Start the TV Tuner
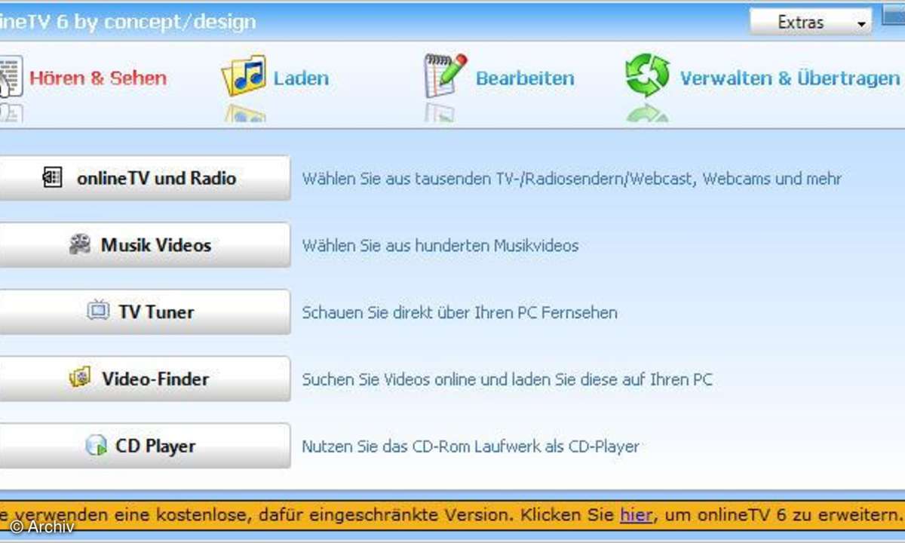 pyautogui.click(x=145, y=311)
